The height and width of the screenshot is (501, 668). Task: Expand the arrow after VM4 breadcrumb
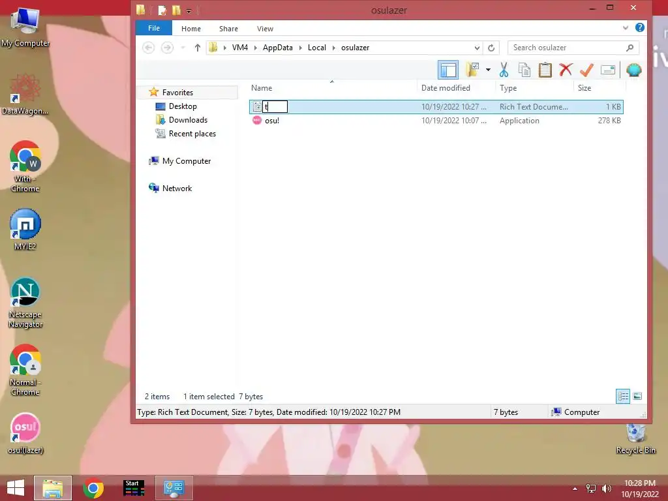click(x=256, y=48)
